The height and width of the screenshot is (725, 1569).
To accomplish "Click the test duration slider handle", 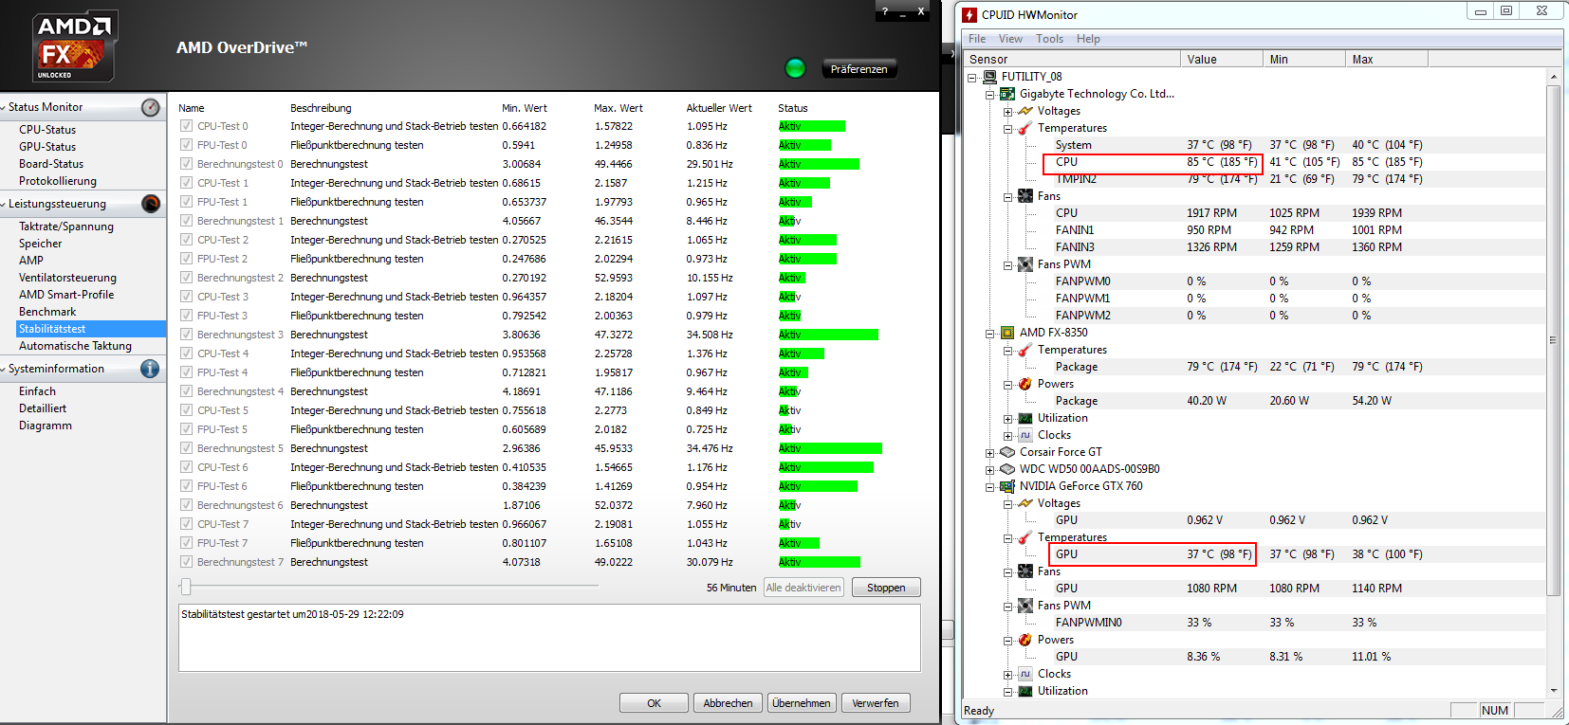I will pos(186,588).
